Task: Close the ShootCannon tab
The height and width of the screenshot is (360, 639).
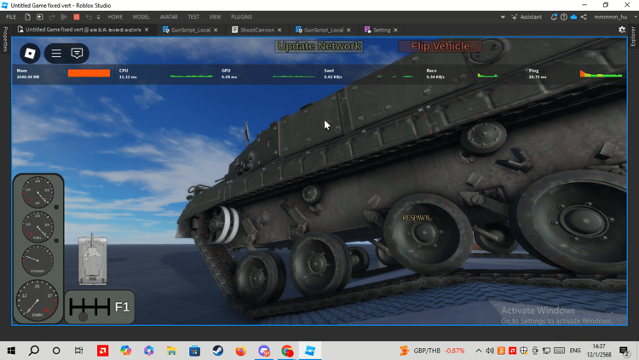Action: pos(279,30)
